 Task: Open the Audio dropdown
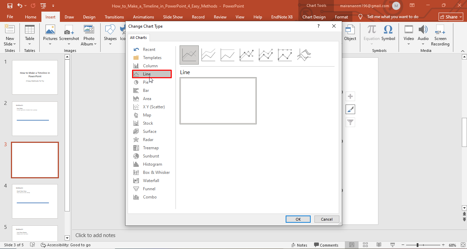tap(423, 44)
